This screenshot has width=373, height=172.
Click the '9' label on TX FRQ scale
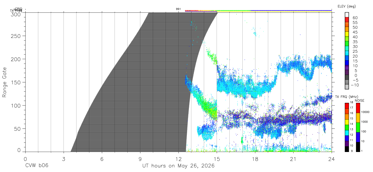pyautogui.click(x=351, y=151)
